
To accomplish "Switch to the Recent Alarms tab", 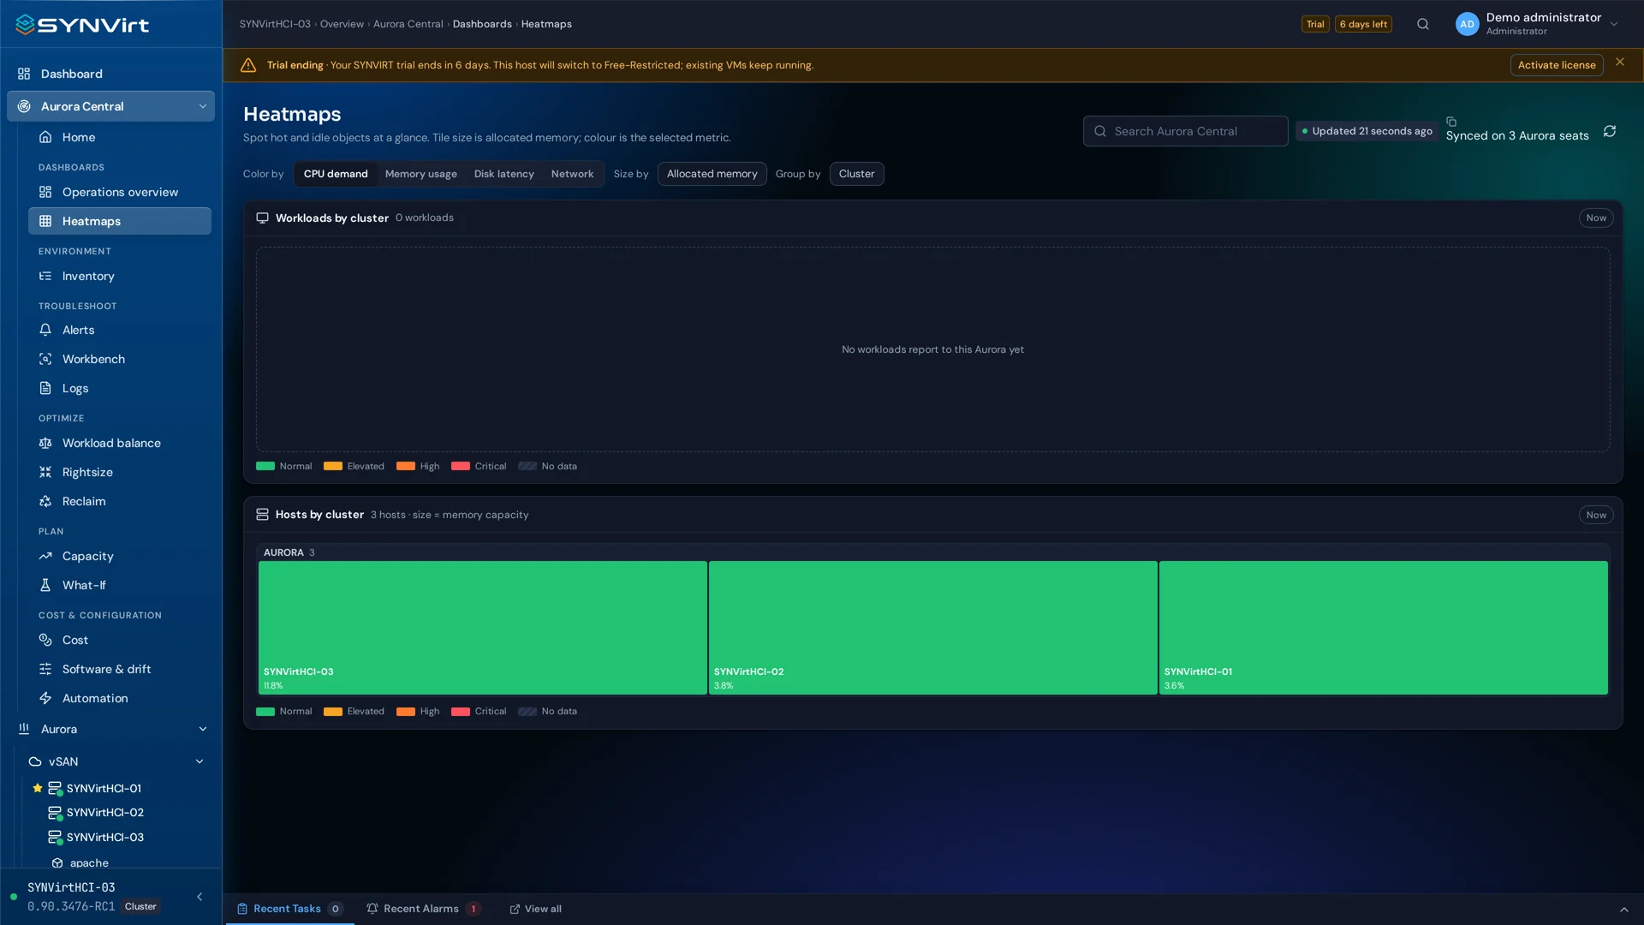I will tap(423, 909).
